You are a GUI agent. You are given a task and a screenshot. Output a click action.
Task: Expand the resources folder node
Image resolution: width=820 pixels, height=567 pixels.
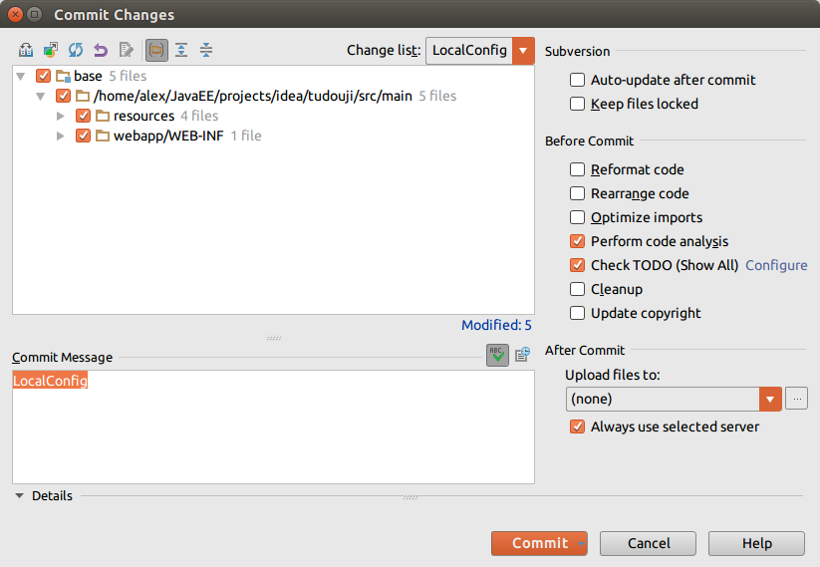point(61,117)
